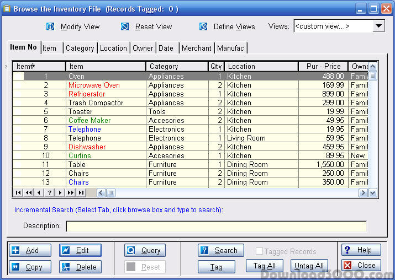Toggle the Tagged Records checkbox

[x=259, y=251]
